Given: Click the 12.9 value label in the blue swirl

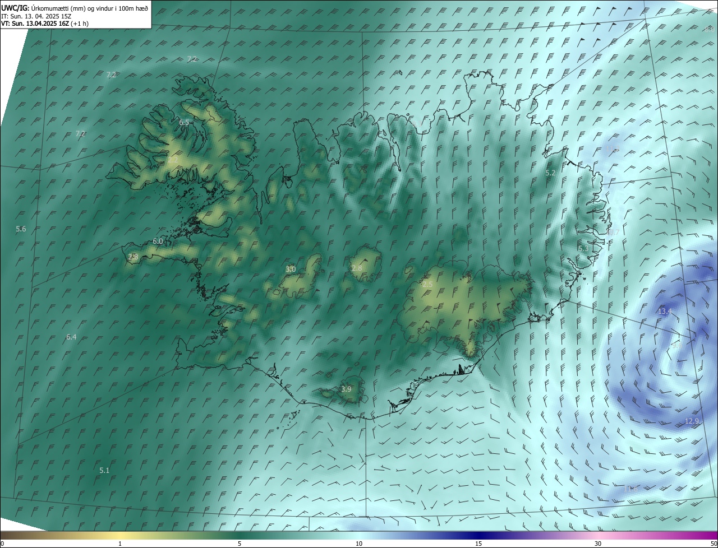Looking at the screenshot, I should [x=693, y=421].
